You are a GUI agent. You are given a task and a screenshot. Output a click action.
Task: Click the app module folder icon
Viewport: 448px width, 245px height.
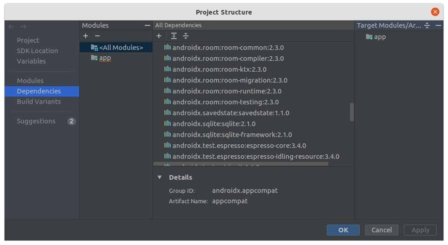(94, 58)
